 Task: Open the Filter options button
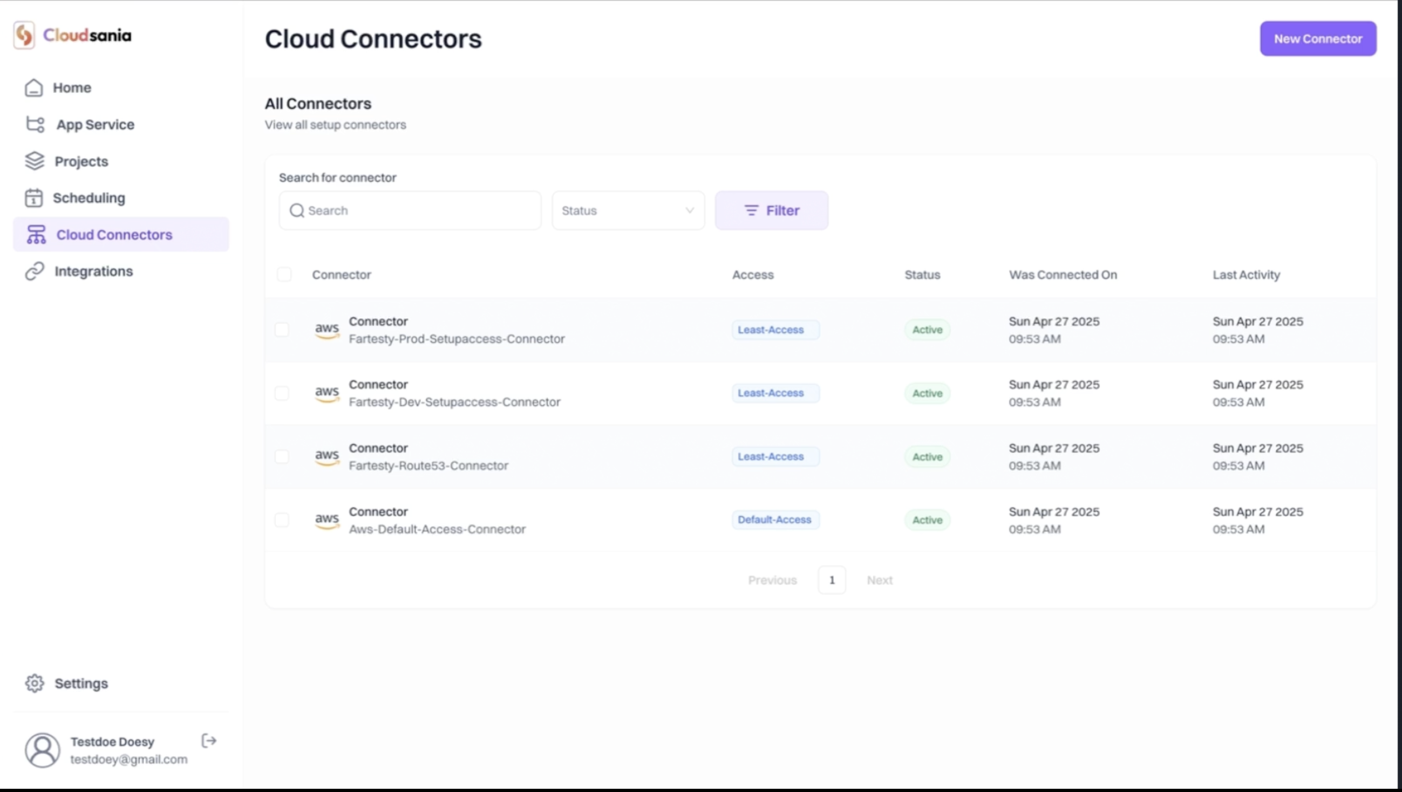coord(771,210)
